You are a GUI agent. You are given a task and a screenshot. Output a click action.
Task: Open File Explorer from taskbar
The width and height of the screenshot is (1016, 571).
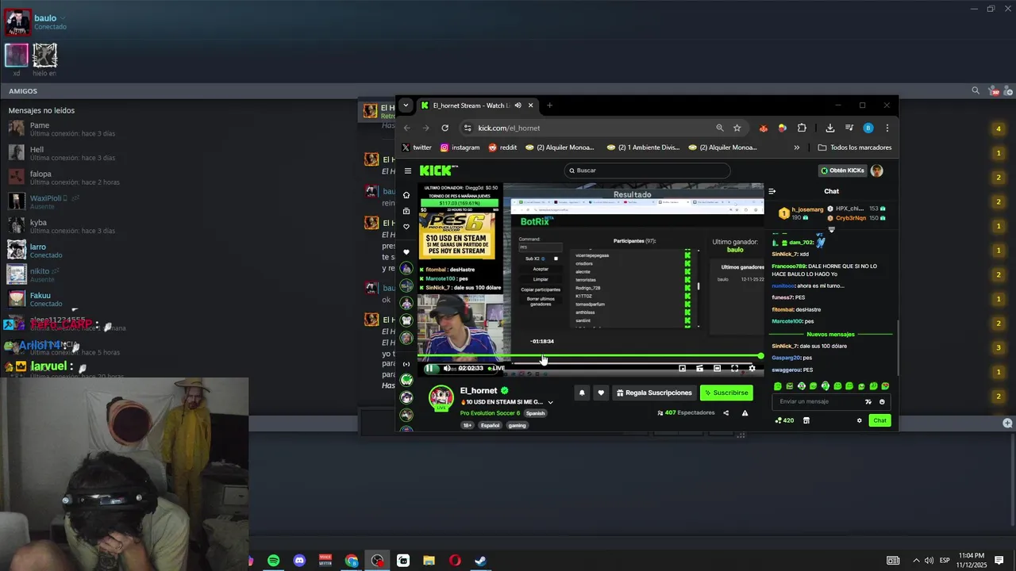point(429,561)
